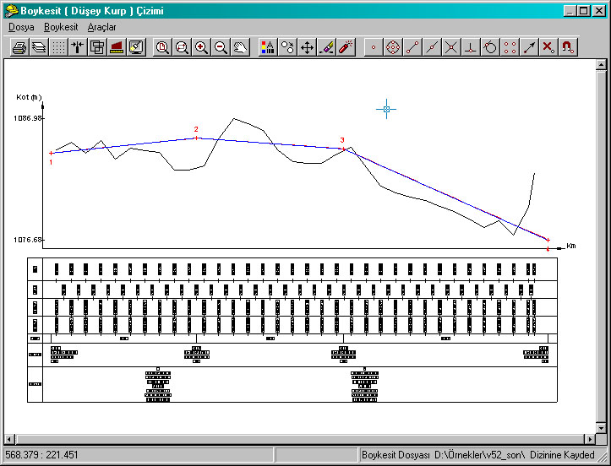611x466 pixels.
Task: Select the hand pan tool
Action: (x=240, y=47)
